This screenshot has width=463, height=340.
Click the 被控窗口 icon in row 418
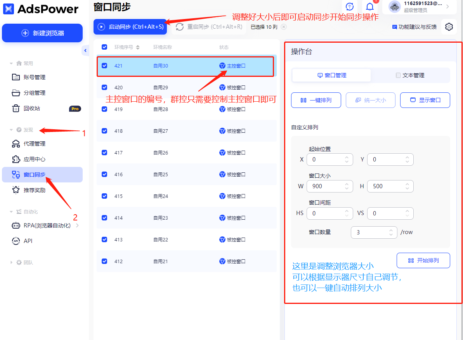point(222,131)
